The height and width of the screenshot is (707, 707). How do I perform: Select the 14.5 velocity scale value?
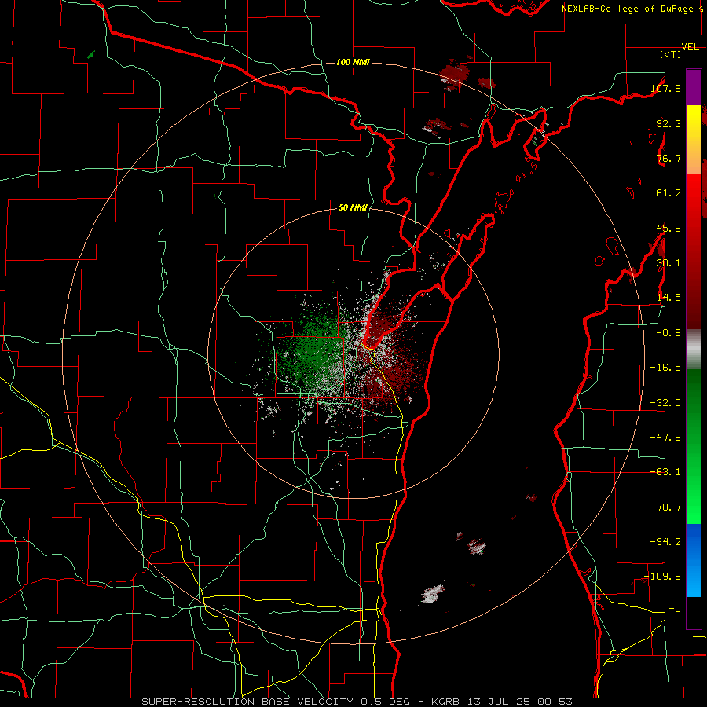coord(669,297)
